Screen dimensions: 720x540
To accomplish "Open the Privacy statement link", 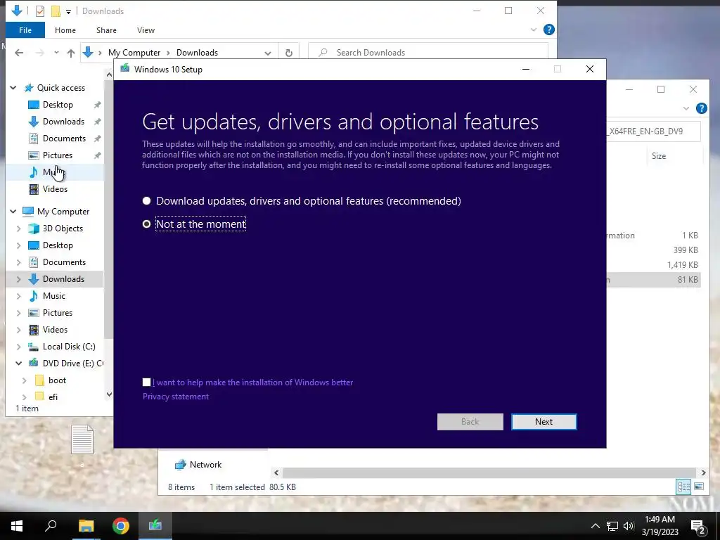I will tap(175, 397).
